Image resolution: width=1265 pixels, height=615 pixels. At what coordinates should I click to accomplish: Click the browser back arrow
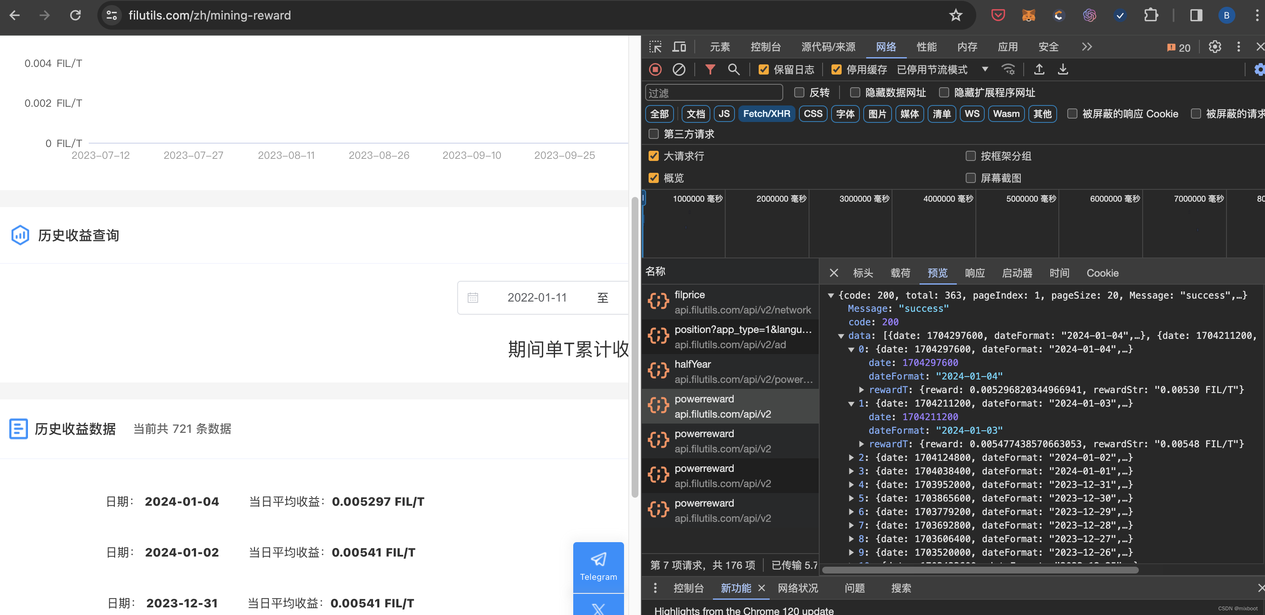click(15, 15)
